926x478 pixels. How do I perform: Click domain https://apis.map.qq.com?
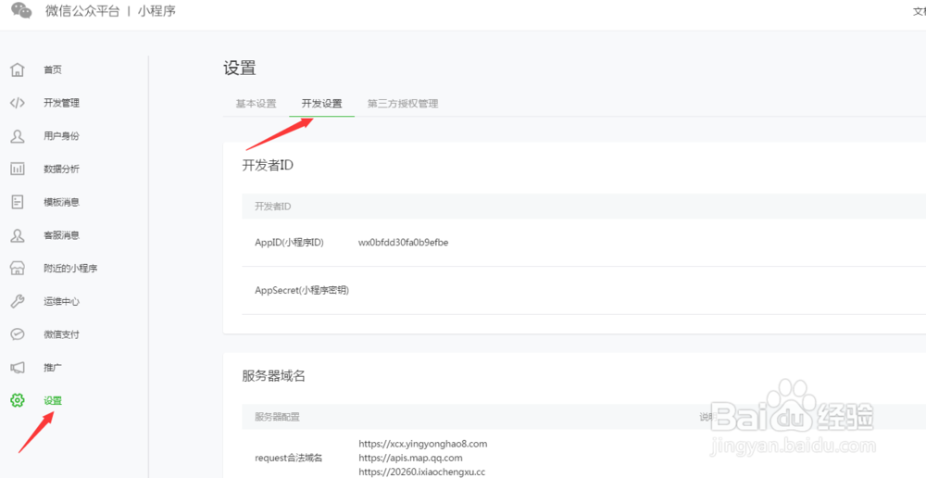(410, 458)
